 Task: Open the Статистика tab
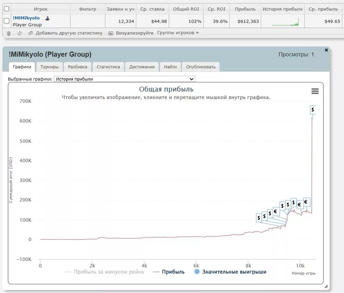108,67
